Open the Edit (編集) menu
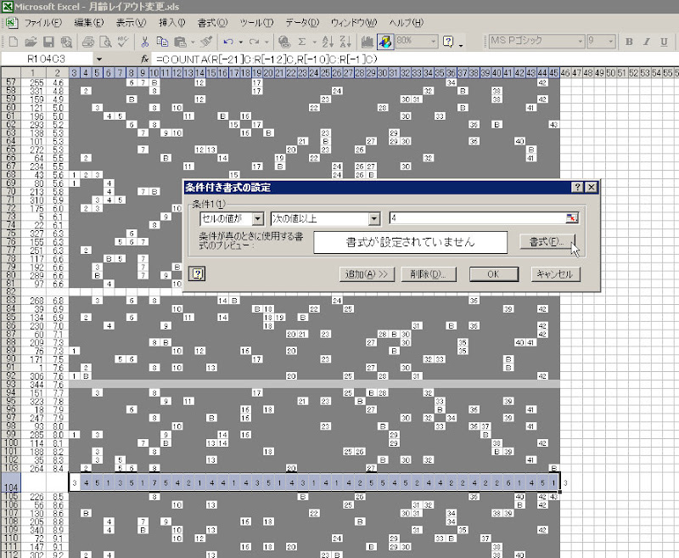 [x=89, y=23]
